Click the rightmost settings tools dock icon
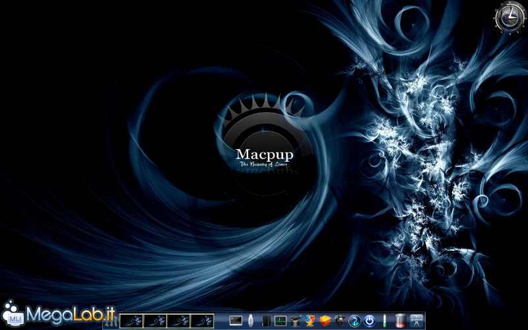528x330 pixels. click(x=416, y=321)
